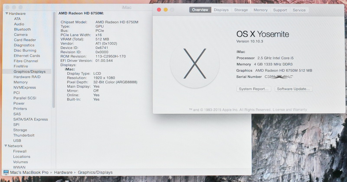
Task: Select Camera in the sidebar
Action: (20, 35)
